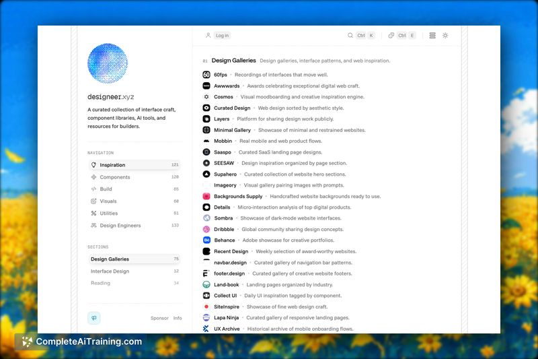
Task: Click the Sponsor link
Action: point(159,318)
